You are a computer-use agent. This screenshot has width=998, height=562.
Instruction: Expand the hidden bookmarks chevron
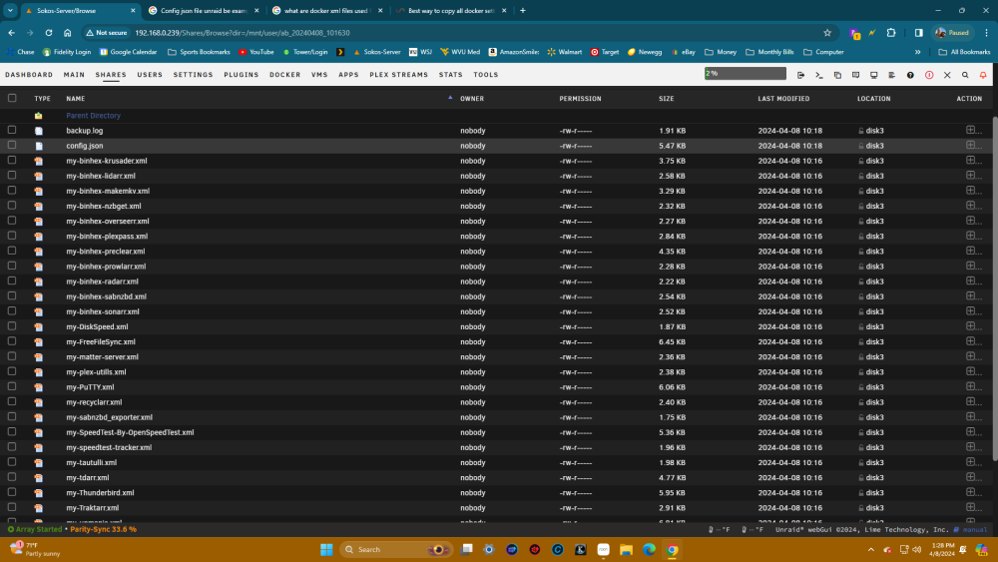tap(918, 52)
